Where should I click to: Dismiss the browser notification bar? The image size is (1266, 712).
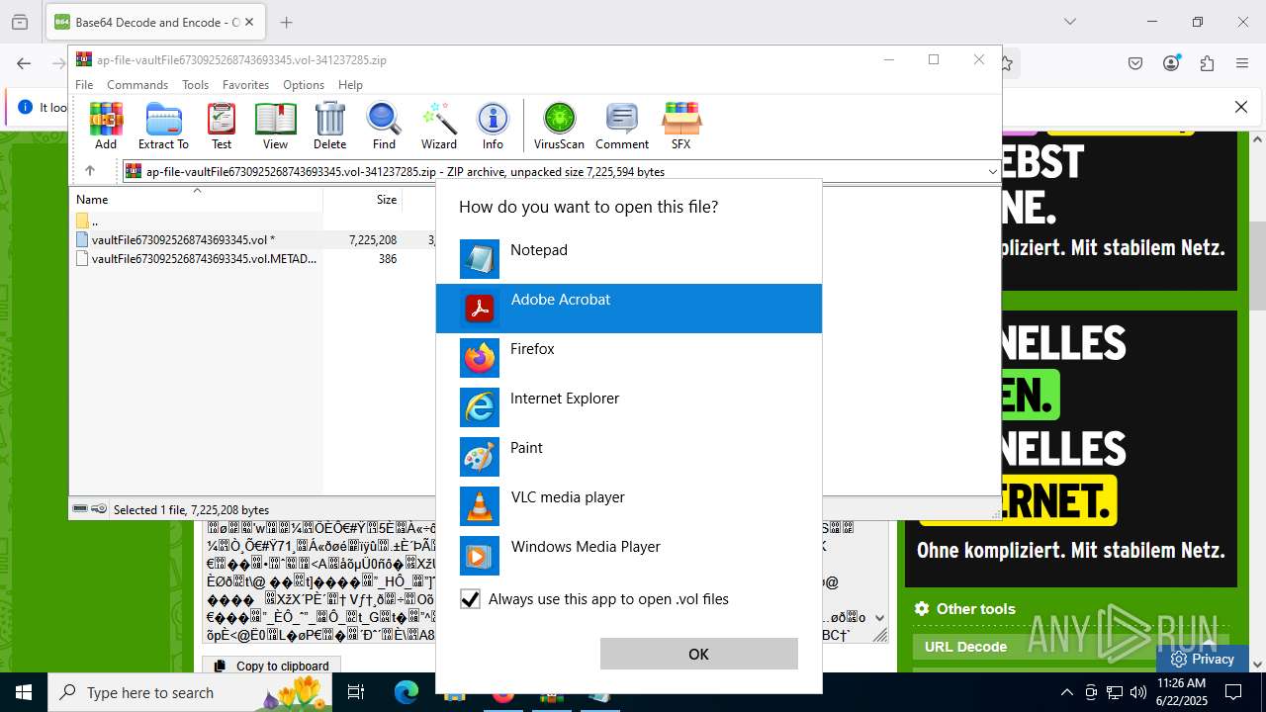(1241, 107)
